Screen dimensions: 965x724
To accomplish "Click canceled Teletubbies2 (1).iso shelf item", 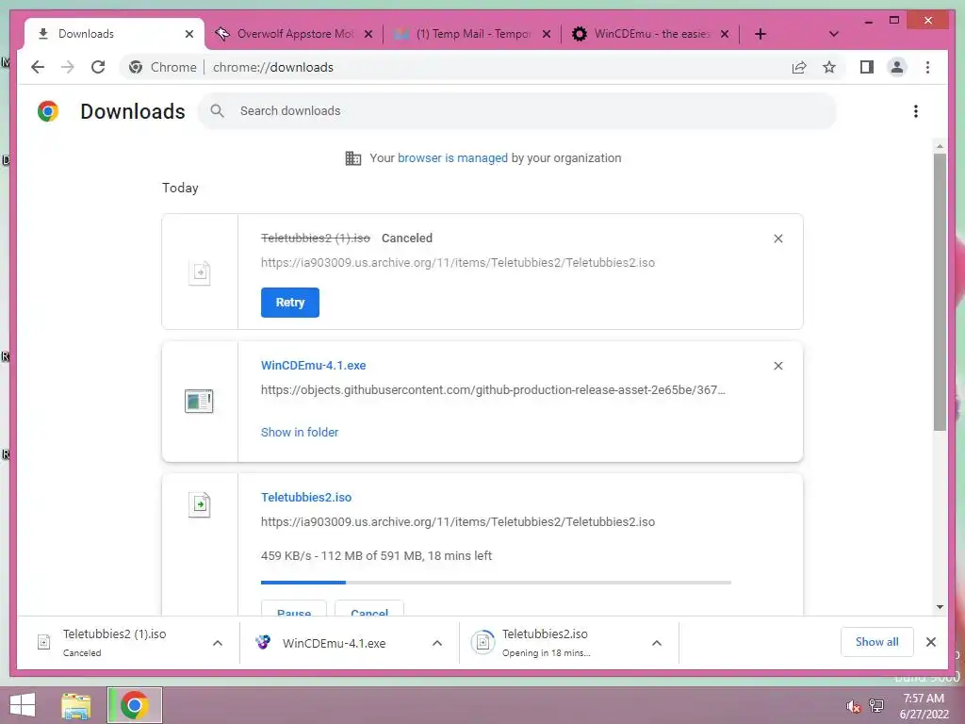I will (114, 643).
